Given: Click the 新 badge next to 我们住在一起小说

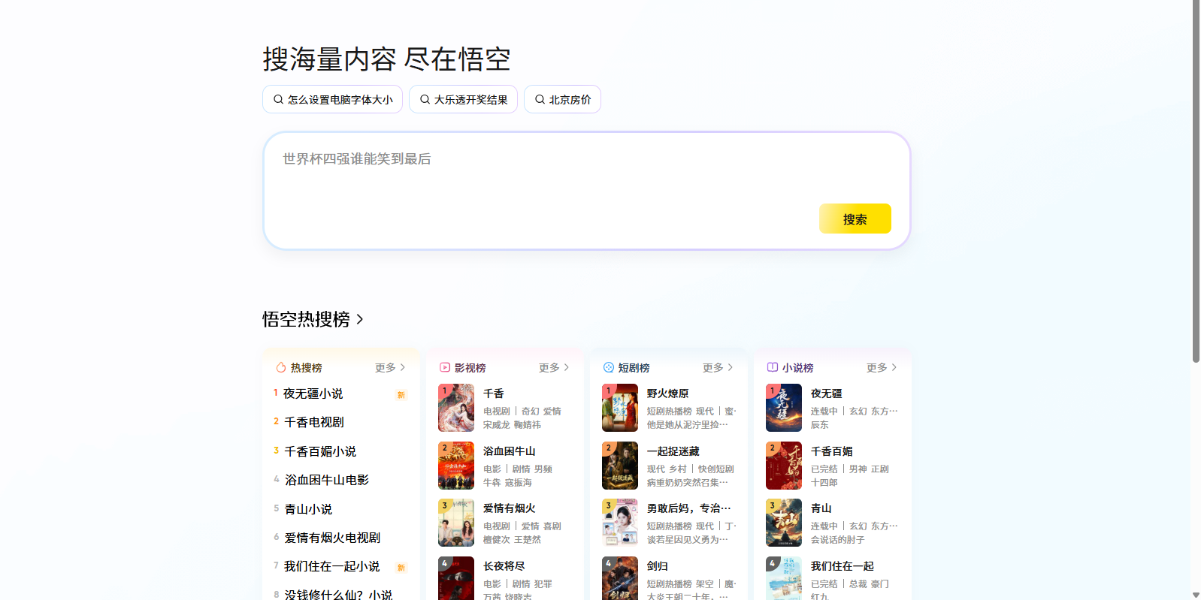Looking at the screenshot, I should 401,568.
